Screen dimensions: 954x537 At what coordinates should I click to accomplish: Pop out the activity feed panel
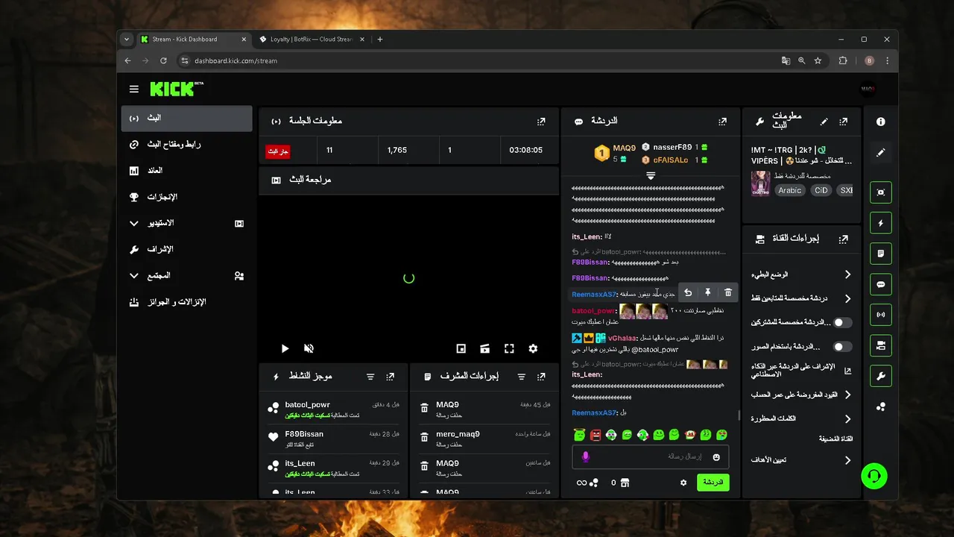click(390, 377)
